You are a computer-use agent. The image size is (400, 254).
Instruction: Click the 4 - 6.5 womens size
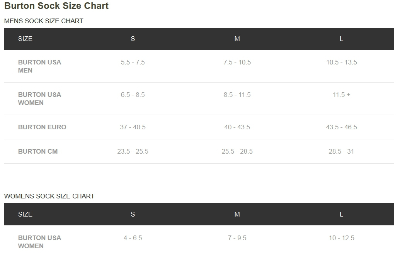[x=133, y=238]
